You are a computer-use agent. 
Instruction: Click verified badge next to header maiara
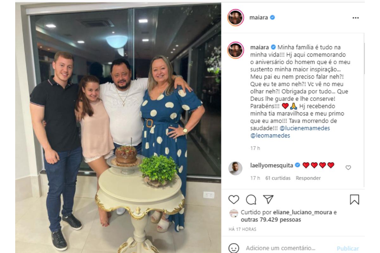[x=272, y=18]
